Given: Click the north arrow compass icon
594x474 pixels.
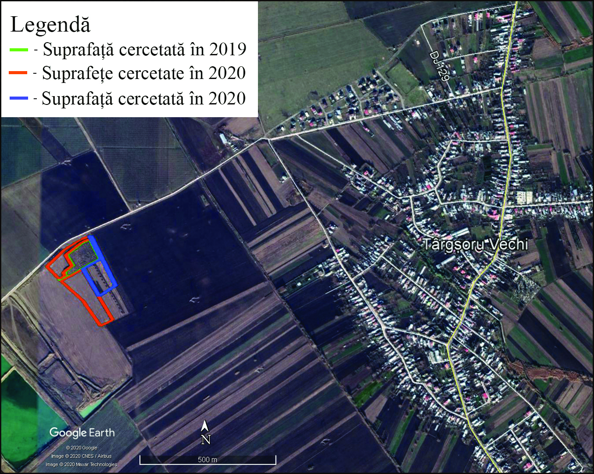Looking at the screenshot, I should click(x=205, y=426).
